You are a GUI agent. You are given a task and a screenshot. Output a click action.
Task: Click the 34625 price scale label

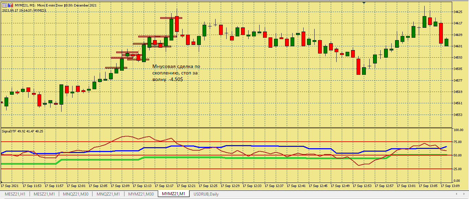tap(458, 12)
